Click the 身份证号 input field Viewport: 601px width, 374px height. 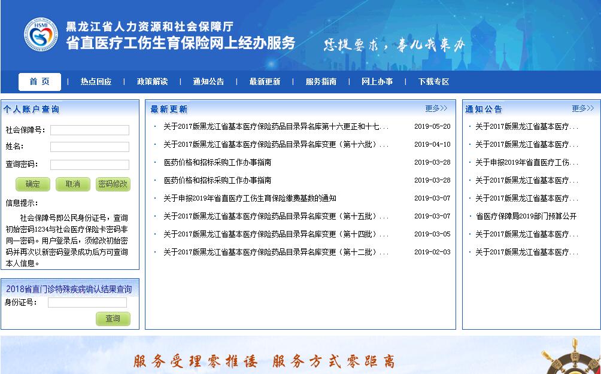(x=87, y=303)
